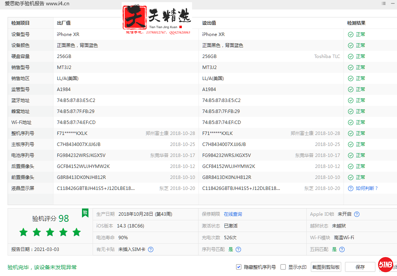
Task: Open 如何判断? link for display
Action: tap(367, 188)
